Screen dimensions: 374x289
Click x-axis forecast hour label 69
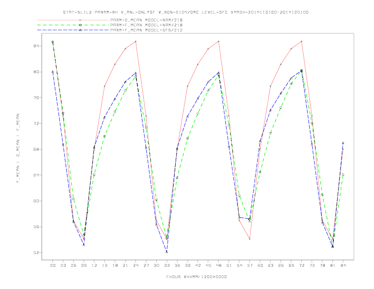tap(291, 265)
